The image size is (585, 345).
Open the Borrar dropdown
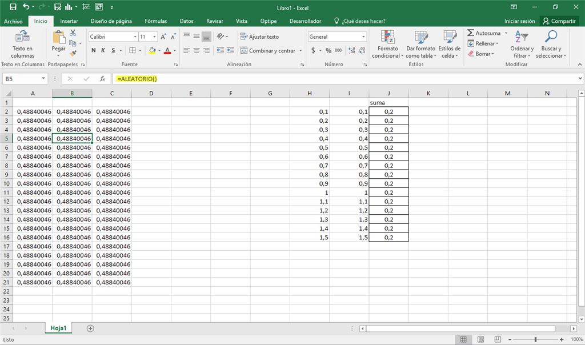click(x=481, y=54)
